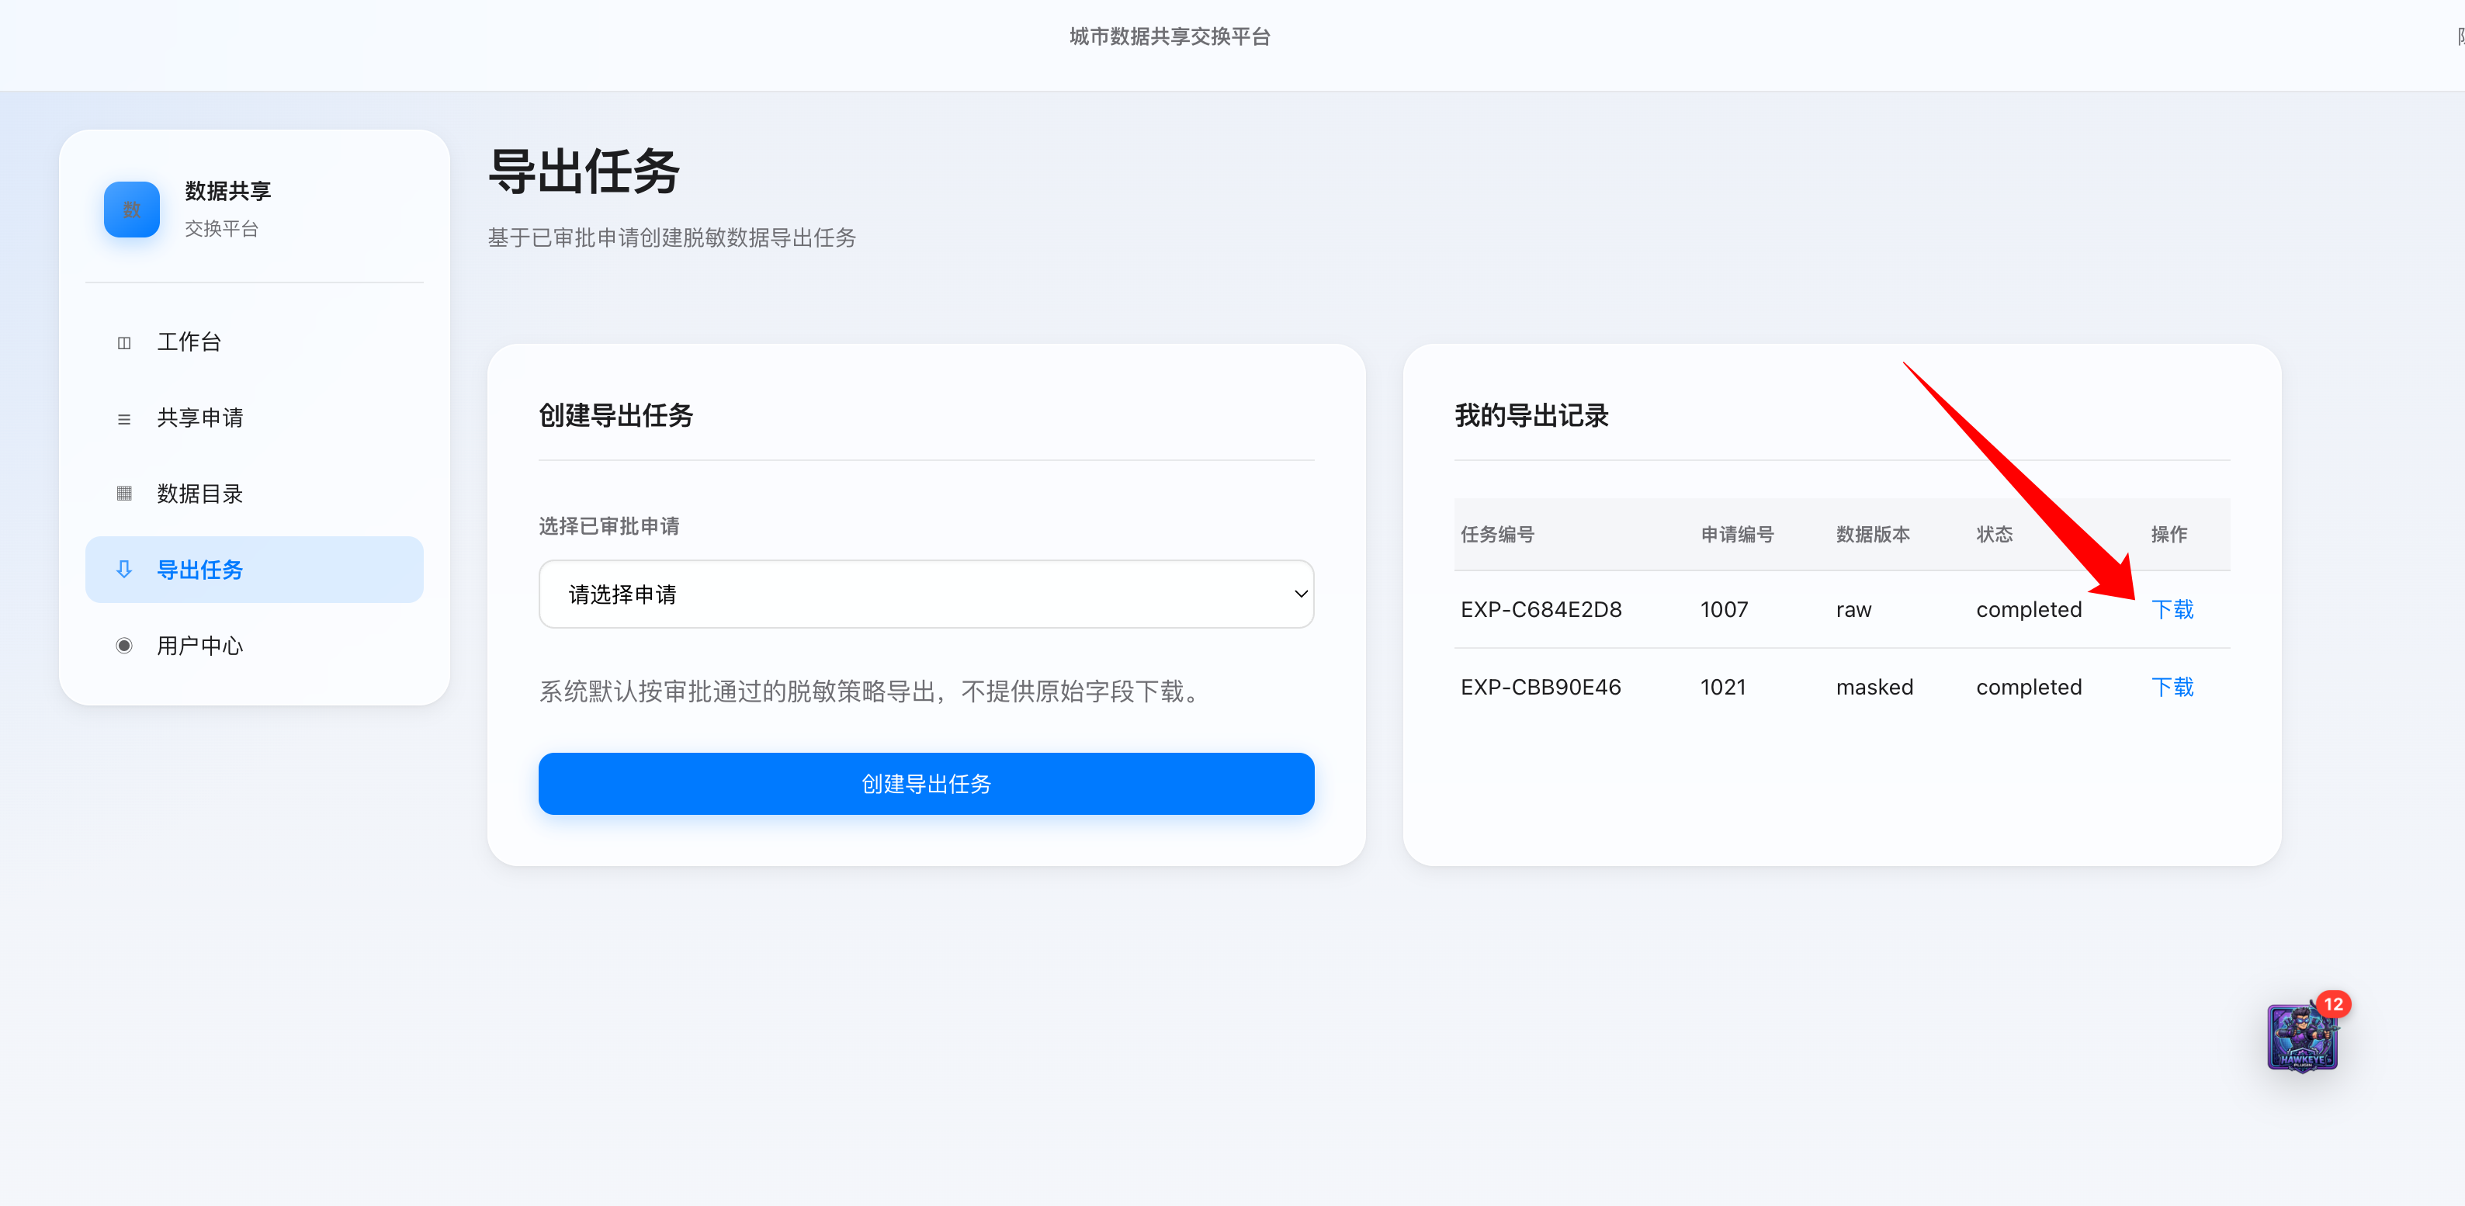Click the 共享申请 list icon
Image resolution: width=2465 pixels, height=1206 pixels.
[123, 419]
